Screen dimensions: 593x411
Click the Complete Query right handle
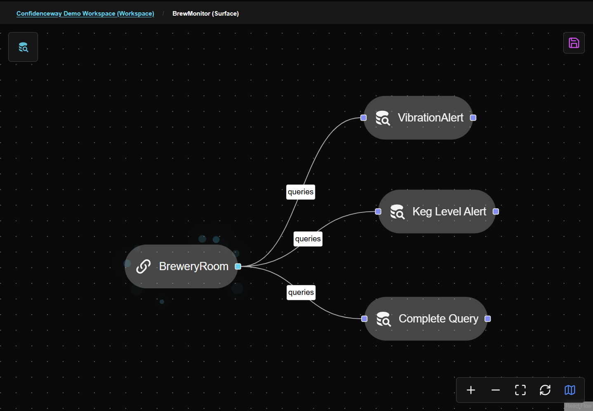[x=488, y=319]
